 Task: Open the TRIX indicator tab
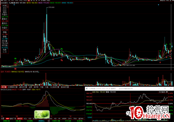tap(75, 119)
